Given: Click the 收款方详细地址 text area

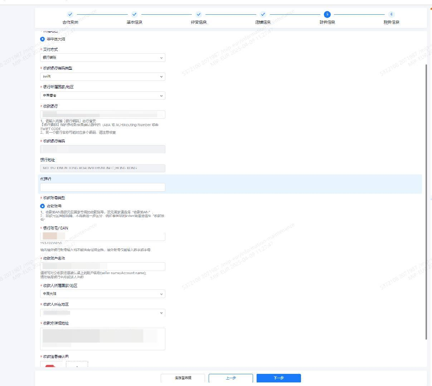Looking at the screenshot, I should click(103, 339).
